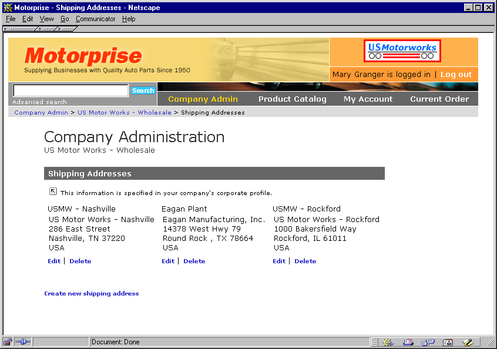Expand the second collapsed toolbar tab
The image size is (497, 349).
coord(47,29)
